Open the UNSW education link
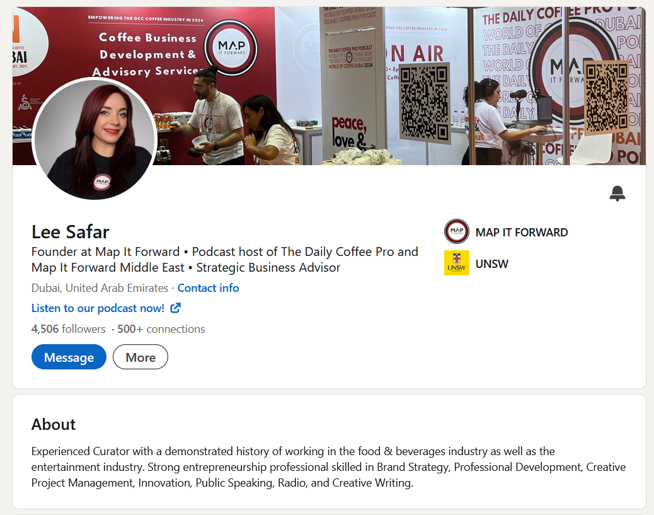The width and height of the screenshot is (654, 515). tap(492, 263)
